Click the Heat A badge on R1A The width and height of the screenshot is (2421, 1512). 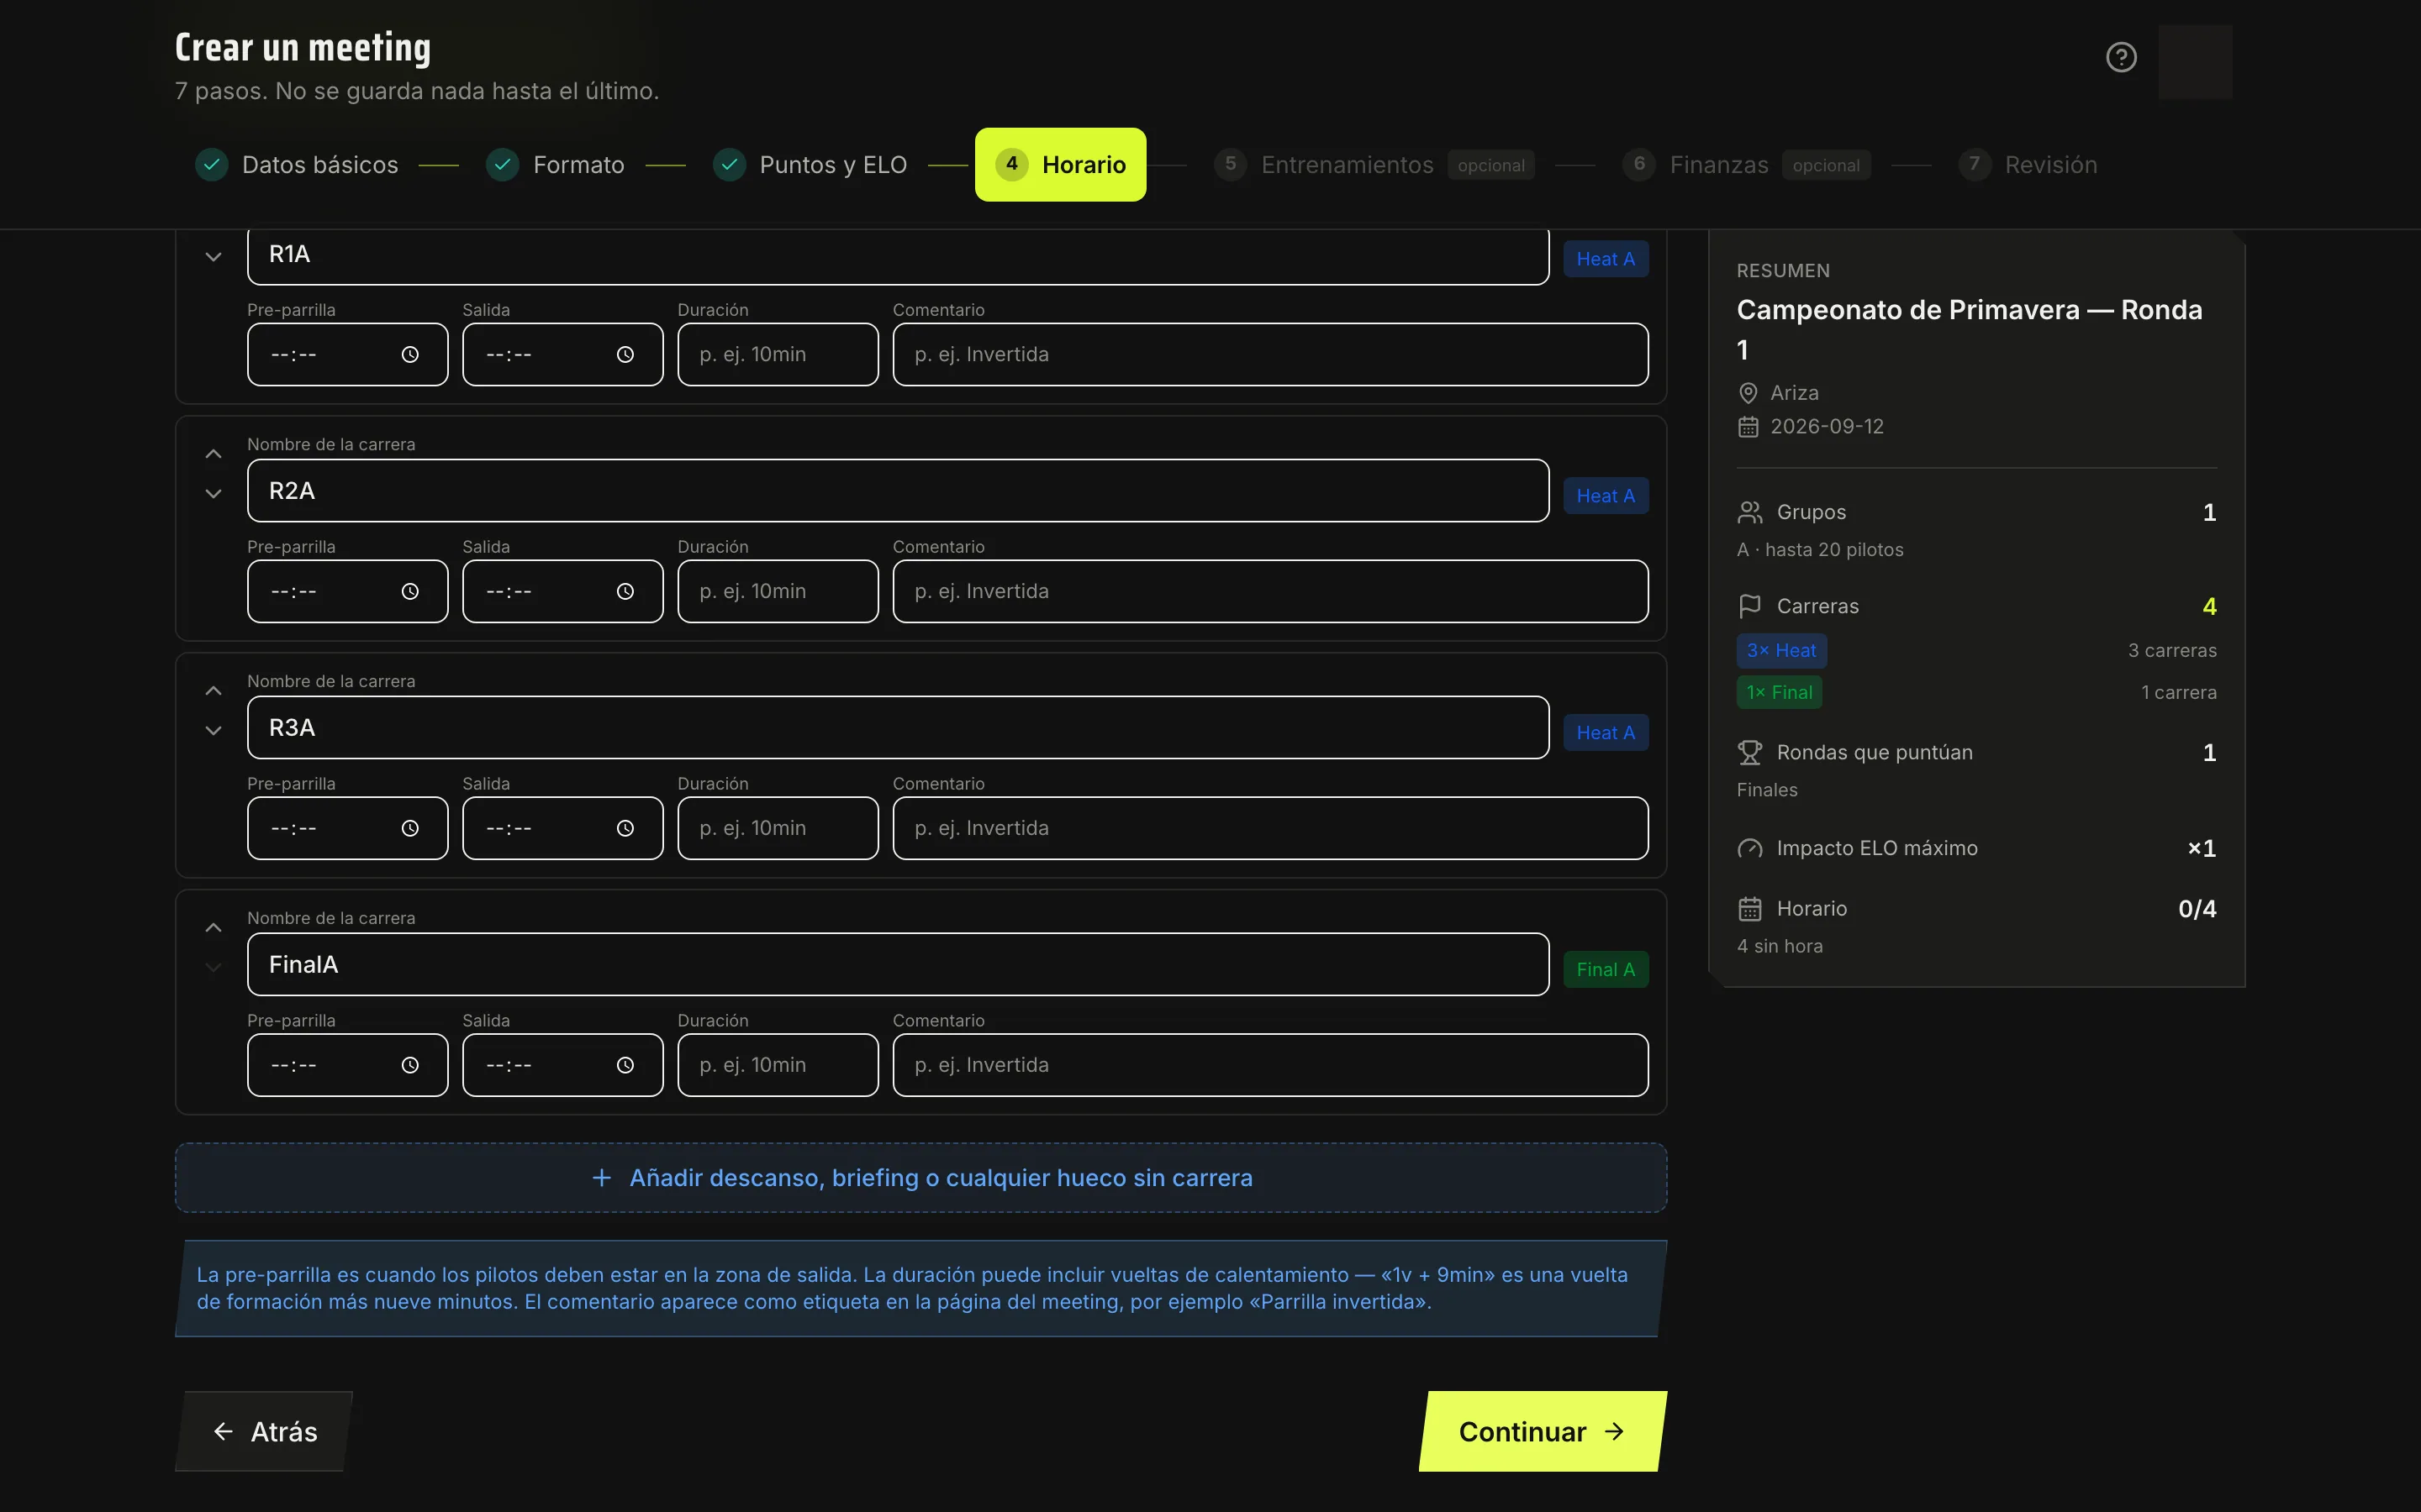coord(1606,259)
